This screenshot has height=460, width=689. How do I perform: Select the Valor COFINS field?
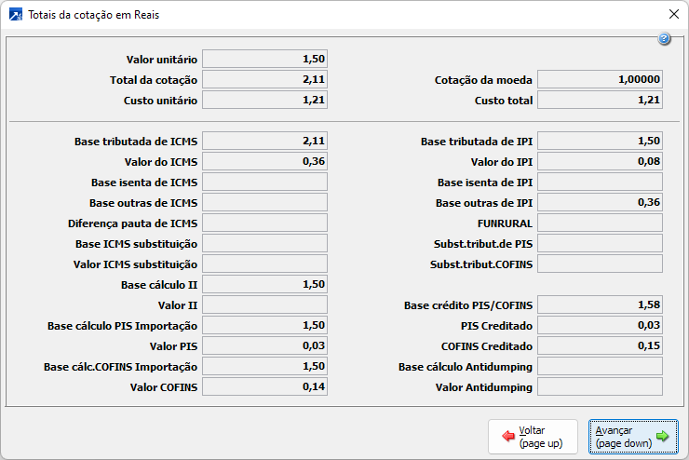point(264,386)
